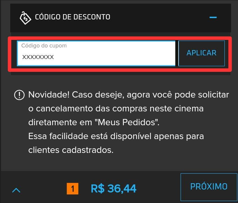
Task: Place cursor in the XXXXXXXX coupon text
Action: point(38,57)
